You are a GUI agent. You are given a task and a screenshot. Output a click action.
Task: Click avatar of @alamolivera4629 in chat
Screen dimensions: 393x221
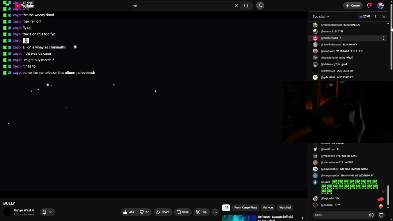pyautogui.click(x=315, y=162)
